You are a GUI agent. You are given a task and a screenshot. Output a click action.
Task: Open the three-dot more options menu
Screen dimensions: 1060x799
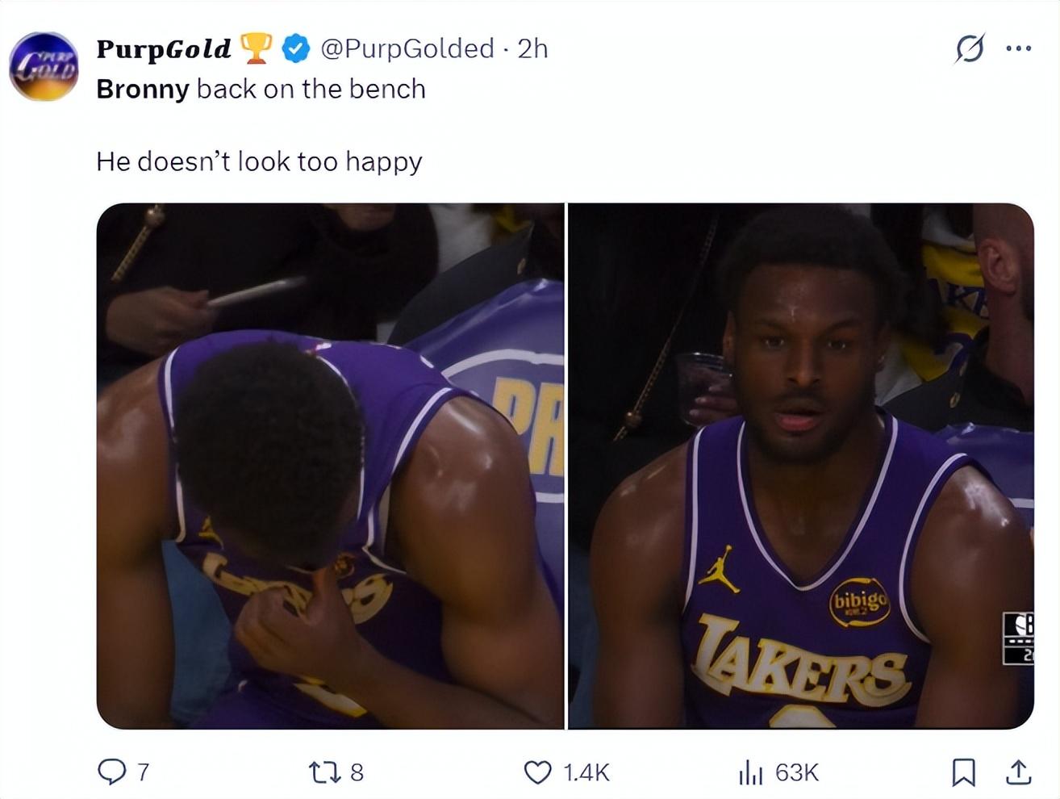[1018, 48]
